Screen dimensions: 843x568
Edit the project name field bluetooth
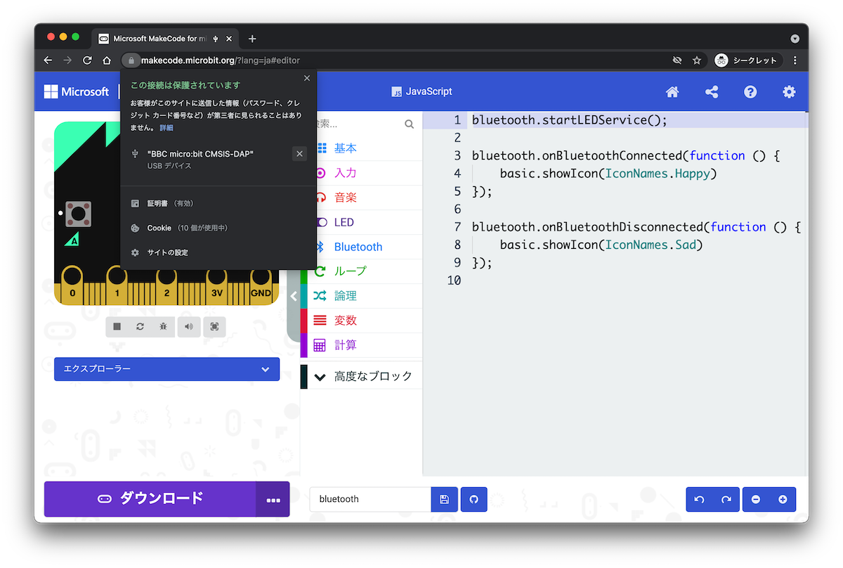pyautogui.click(x=370, y=499)
